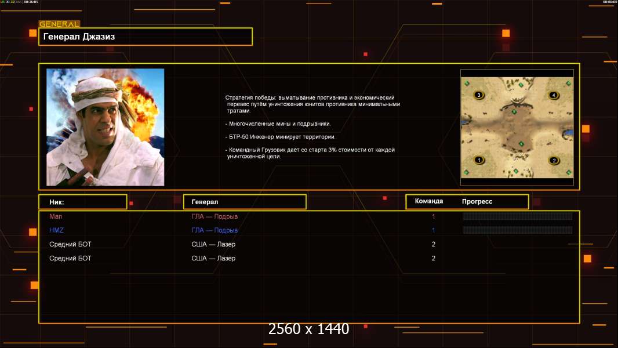Click the loading progress bar for player Man
Image resolution: width=618 pixels, height=348 pixels.
click(x=517, y=216)
